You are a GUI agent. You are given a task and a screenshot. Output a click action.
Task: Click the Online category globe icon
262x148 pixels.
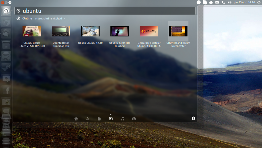(18, 18)
